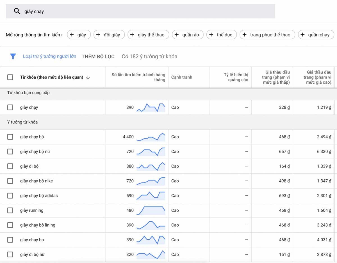Click keyword text giày chạy bộ adidas

[x=39, y=195]
